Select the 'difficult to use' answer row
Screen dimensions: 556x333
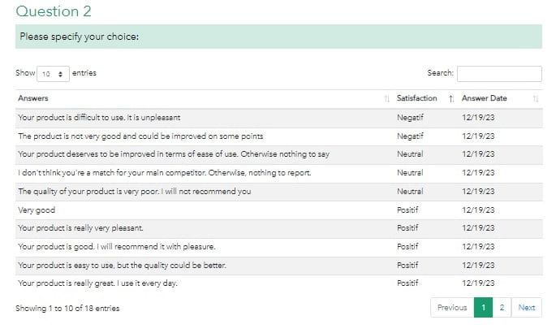pos(278,118)
